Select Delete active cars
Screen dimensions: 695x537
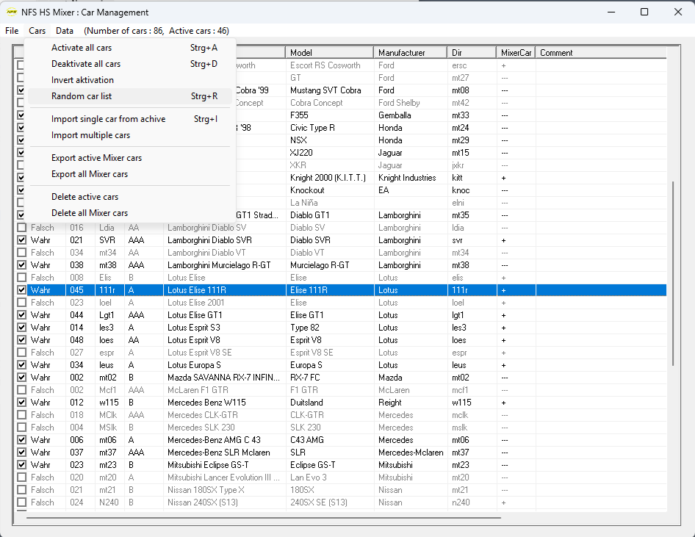(130, 197)
